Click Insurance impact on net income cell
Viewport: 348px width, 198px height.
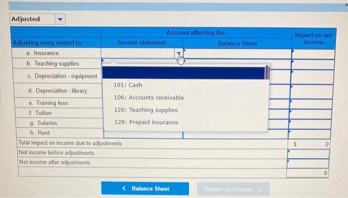pos(313,54)
